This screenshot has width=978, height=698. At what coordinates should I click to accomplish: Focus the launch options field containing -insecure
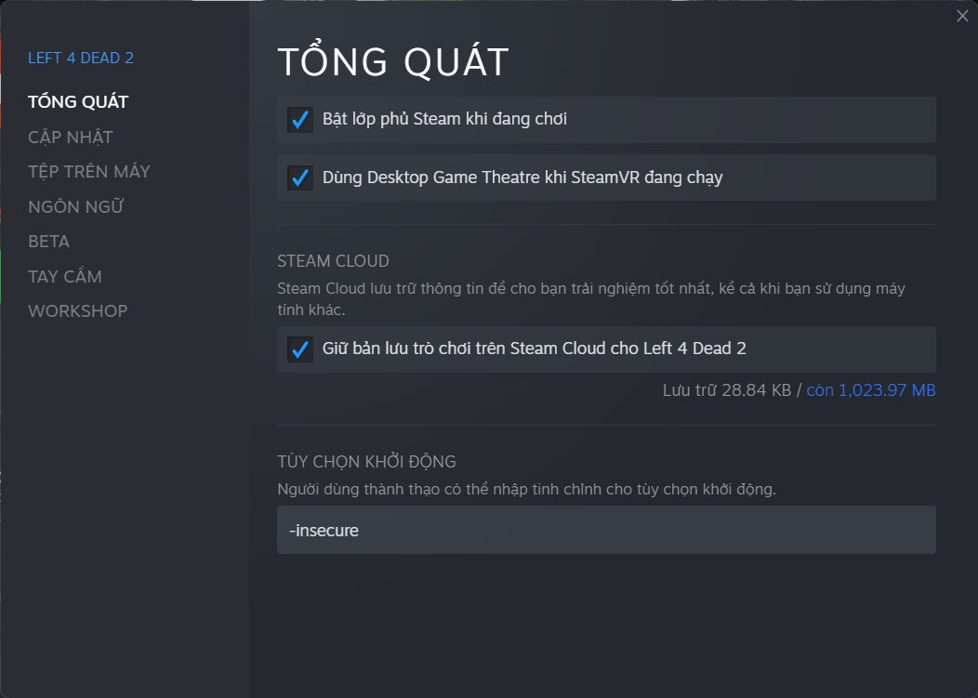coord(606,530)
